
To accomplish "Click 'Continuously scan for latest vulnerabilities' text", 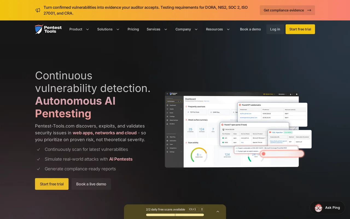I will tap(86, 149).
